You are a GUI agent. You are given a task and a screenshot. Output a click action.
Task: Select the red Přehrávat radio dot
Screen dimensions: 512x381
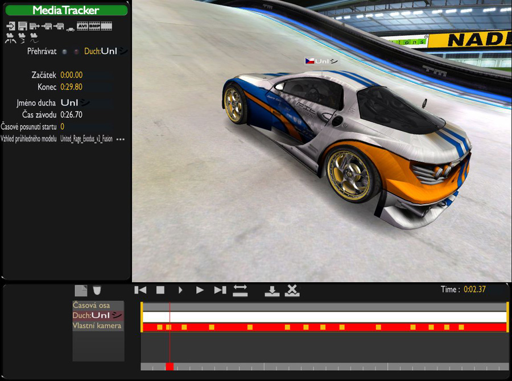pos(76,52)
